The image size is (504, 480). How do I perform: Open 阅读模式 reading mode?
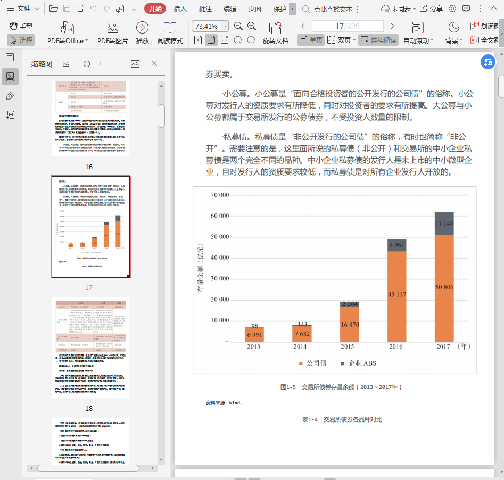click(x=170, y=28)
